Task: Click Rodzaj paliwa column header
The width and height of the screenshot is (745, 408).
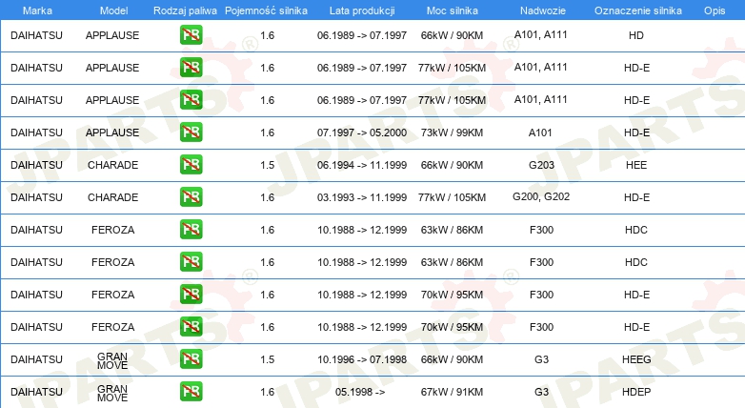Action: point(185,10)
